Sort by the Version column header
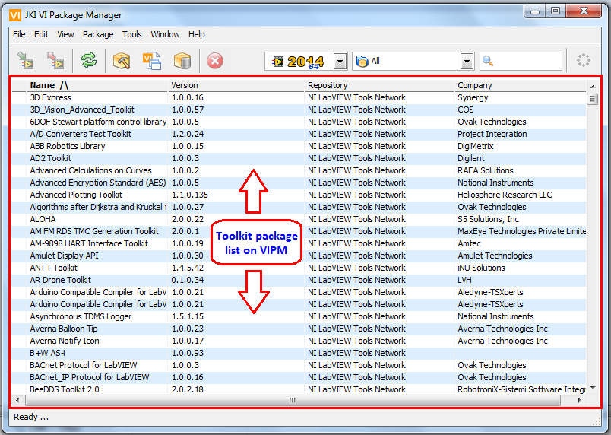Image resolution: width=611 pixels, height=435 pixels. point(236,85)
